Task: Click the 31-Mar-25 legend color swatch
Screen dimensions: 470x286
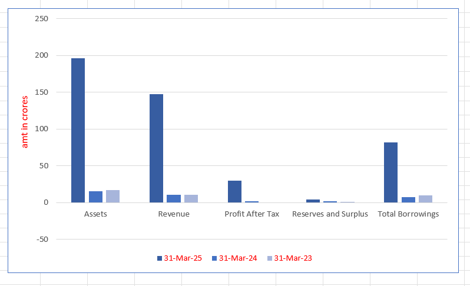Action: pyautogui.click(x=159, y=258)
